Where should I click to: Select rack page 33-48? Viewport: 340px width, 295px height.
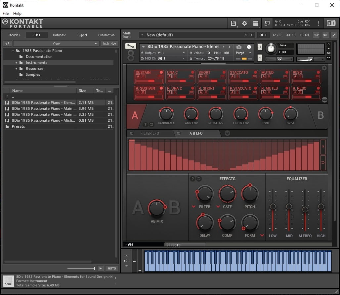tap(291, 35)
